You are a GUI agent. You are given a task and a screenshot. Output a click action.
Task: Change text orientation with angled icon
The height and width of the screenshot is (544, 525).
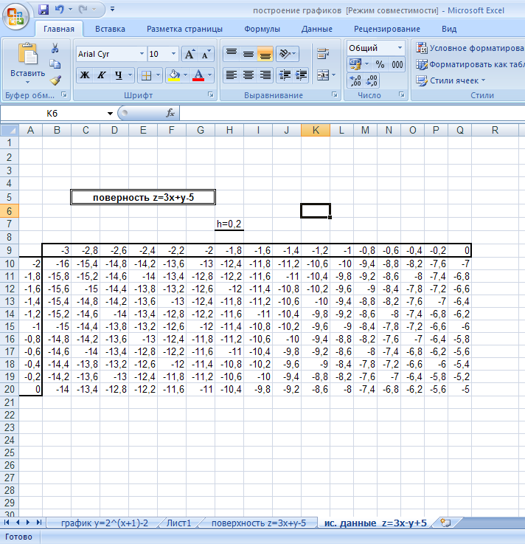[x=288, y=54]
